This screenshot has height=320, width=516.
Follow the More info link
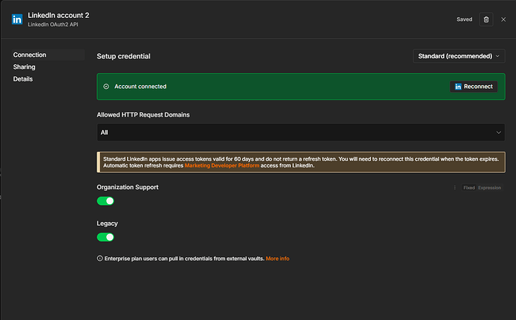277,259
